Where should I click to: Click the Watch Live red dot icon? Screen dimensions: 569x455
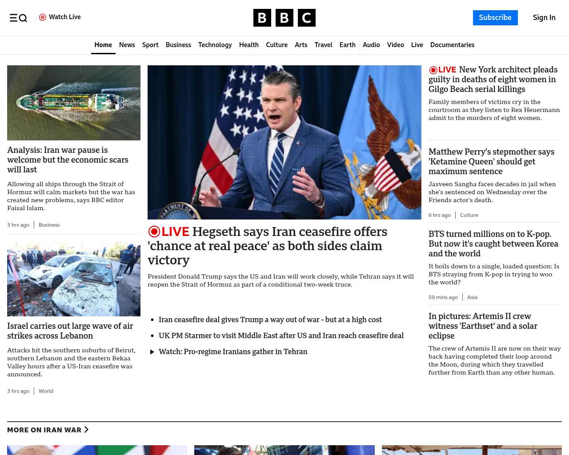[x=43, y=17]
